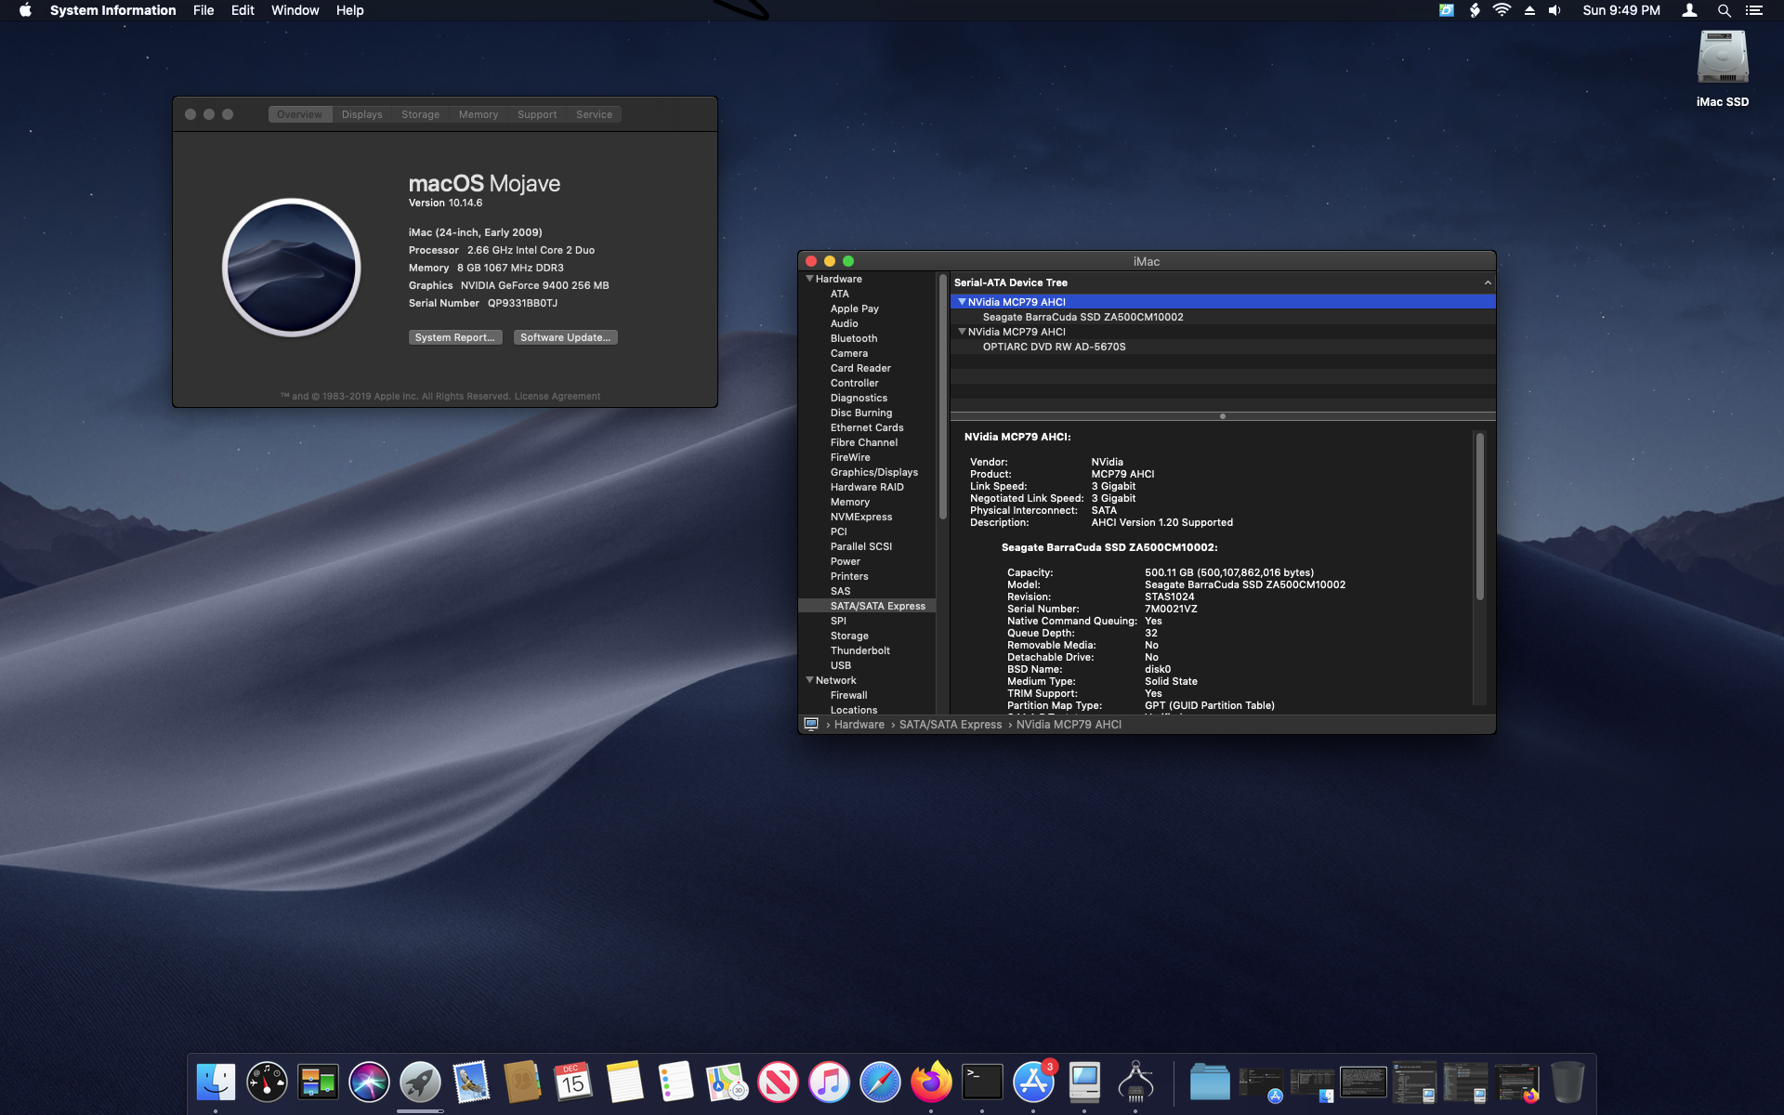
Task: Select USB in Hardware sidebar
Action: (x=840, y=665)
